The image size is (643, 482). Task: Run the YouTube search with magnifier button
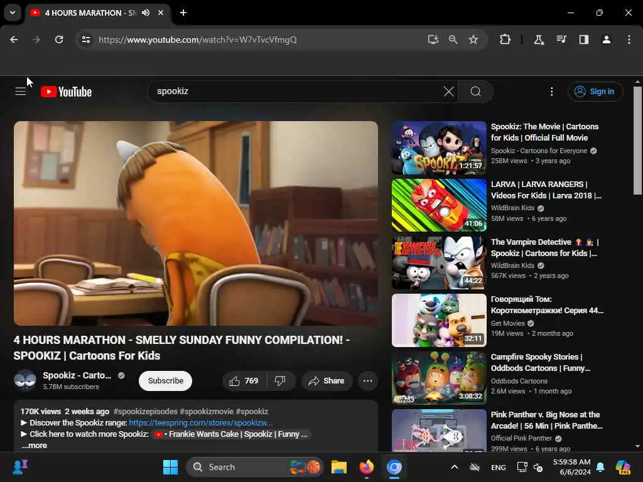pos(476,92)
